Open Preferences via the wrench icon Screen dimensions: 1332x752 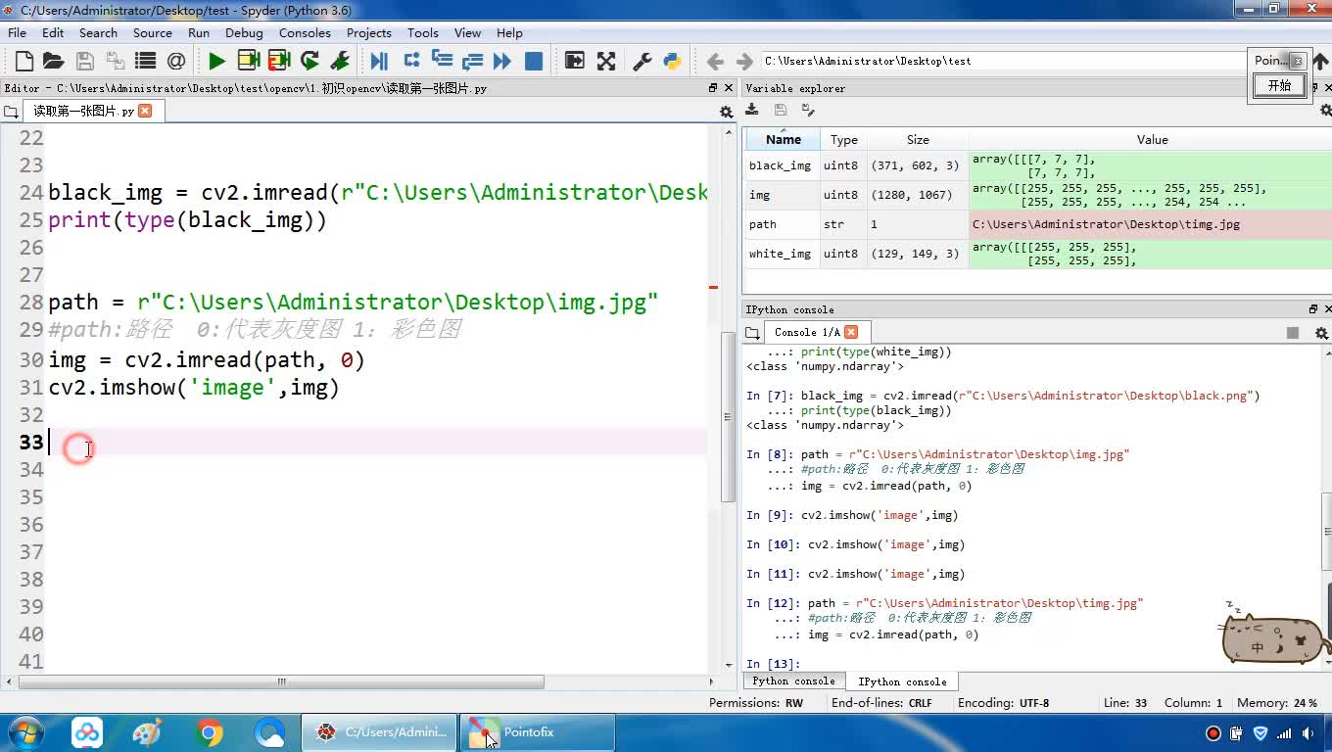pos(642,62)
